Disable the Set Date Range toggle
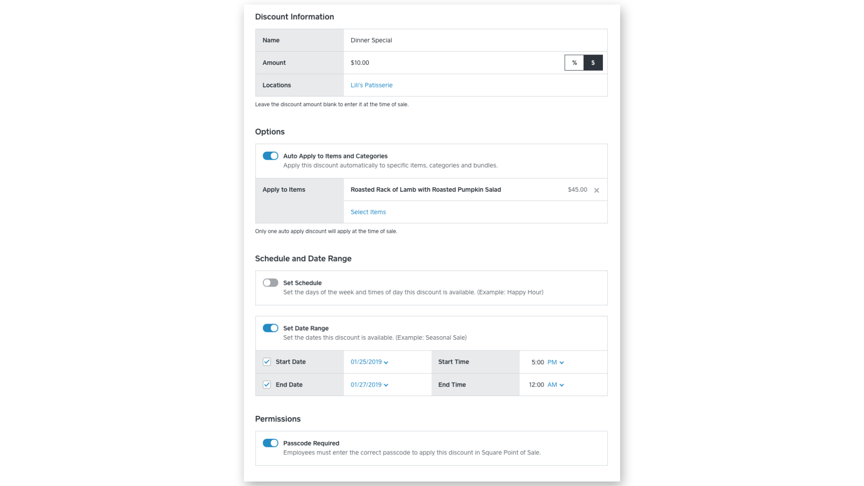 point(270,328)
